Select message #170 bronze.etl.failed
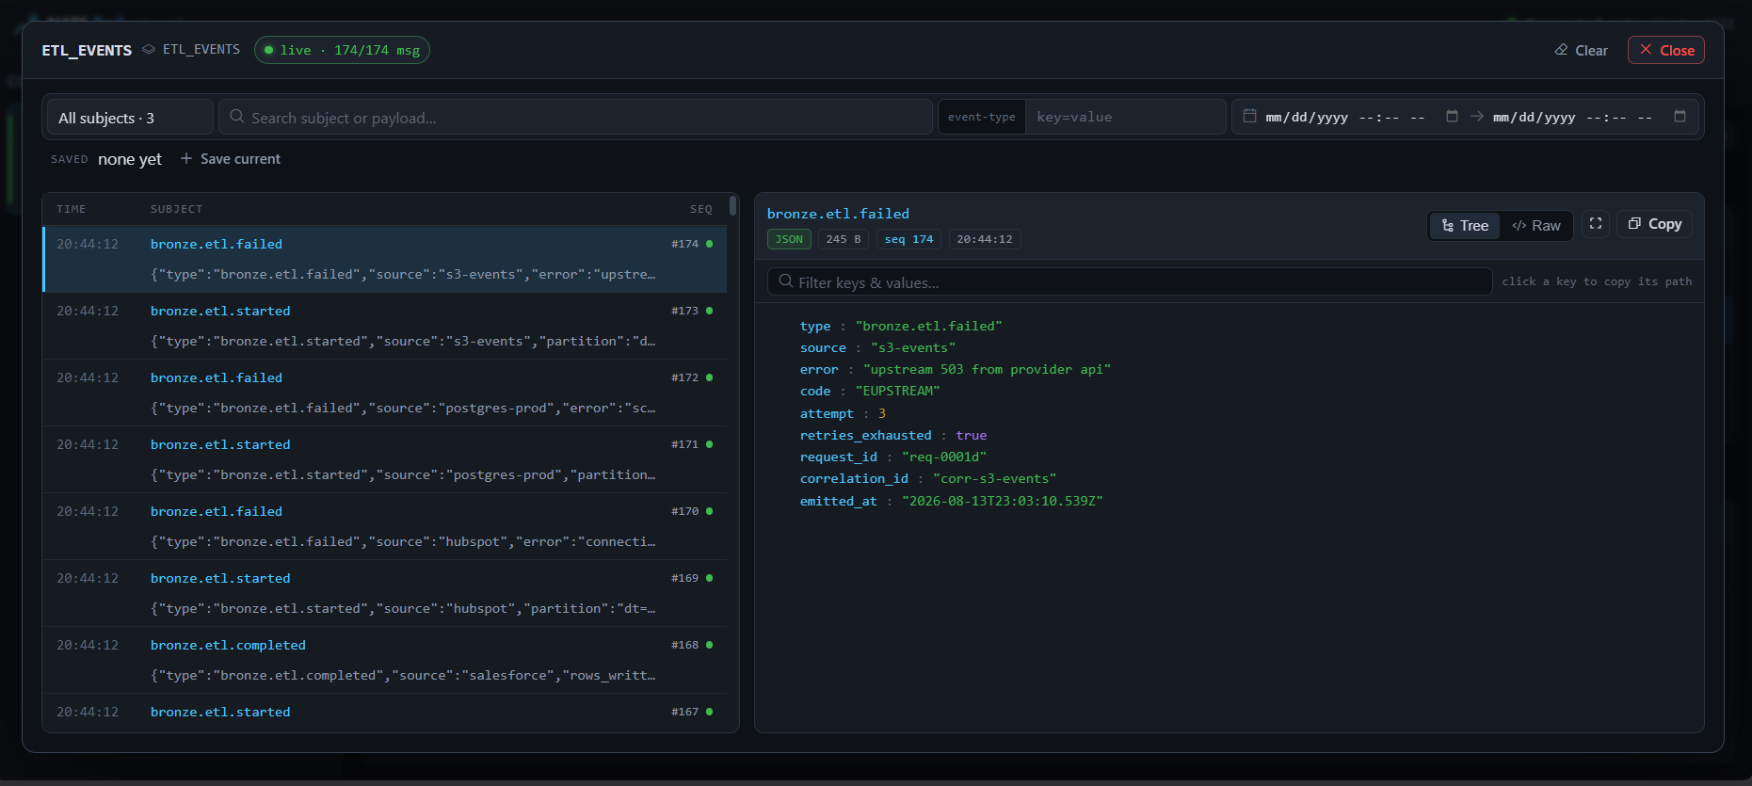This screenshot has height=786, width=1752. pos(384,526)
